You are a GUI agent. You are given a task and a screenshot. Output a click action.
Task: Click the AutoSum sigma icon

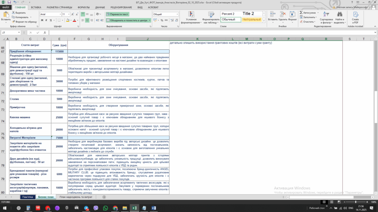pos(301,13)
